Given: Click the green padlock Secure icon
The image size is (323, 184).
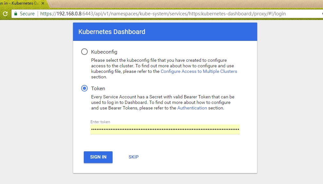Looking at the screenshot, I should (16, 14).
